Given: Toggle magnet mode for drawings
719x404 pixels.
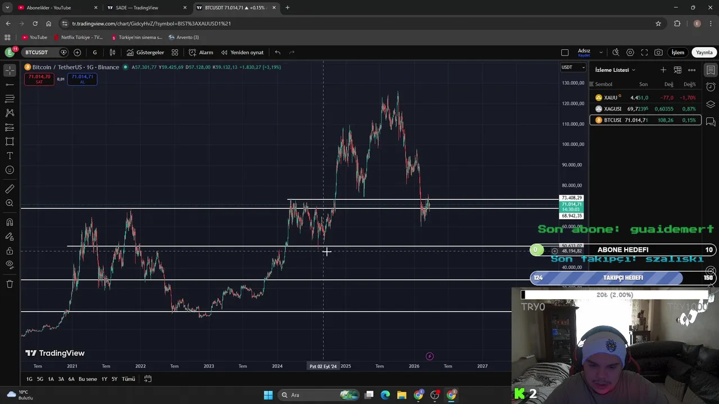Looking at the screenshot, I should click(x=10, y=222).
